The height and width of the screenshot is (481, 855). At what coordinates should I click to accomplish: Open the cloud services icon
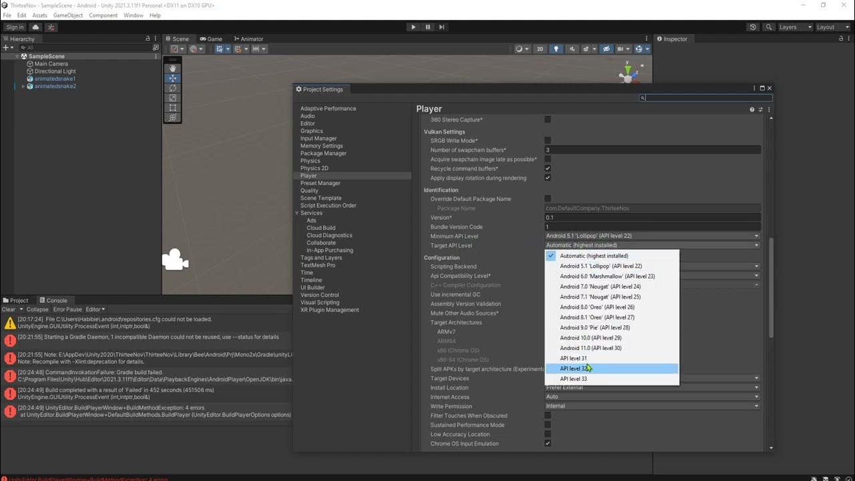pos(35,27)
